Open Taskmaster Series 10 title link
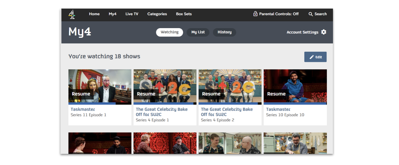Viewport: 399px width, 165px height. (278, 109)
